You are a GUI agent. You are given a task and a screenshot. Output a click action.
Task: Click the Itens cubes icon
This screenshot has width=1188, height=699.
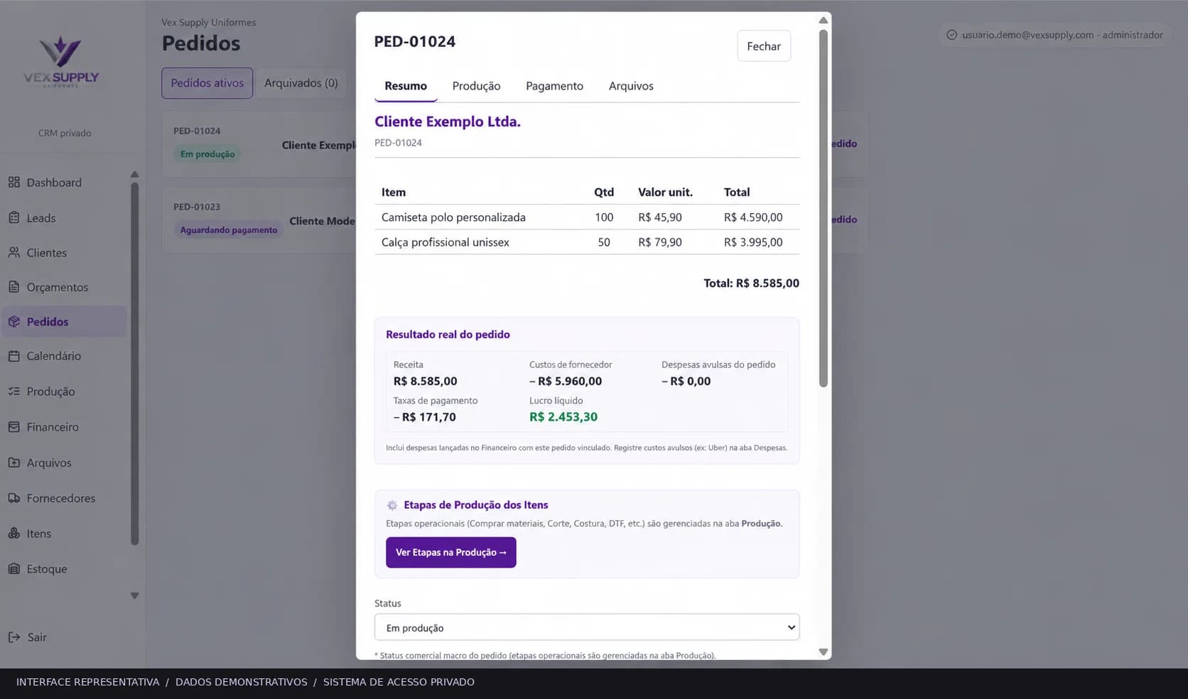click(14, 533)
